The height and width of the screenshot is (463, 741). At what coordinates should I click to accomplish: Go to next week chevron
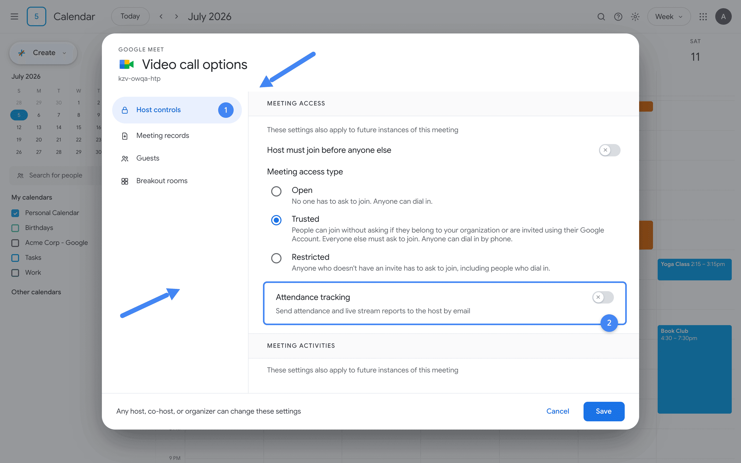pos(176,16)
